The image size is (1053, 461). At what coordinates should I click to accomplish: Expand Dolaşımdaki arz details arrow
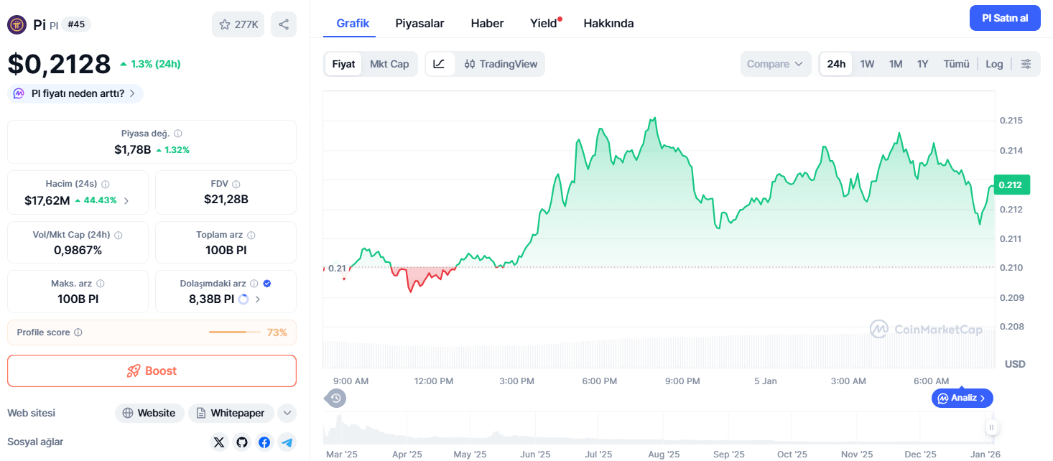coord(258,299)
